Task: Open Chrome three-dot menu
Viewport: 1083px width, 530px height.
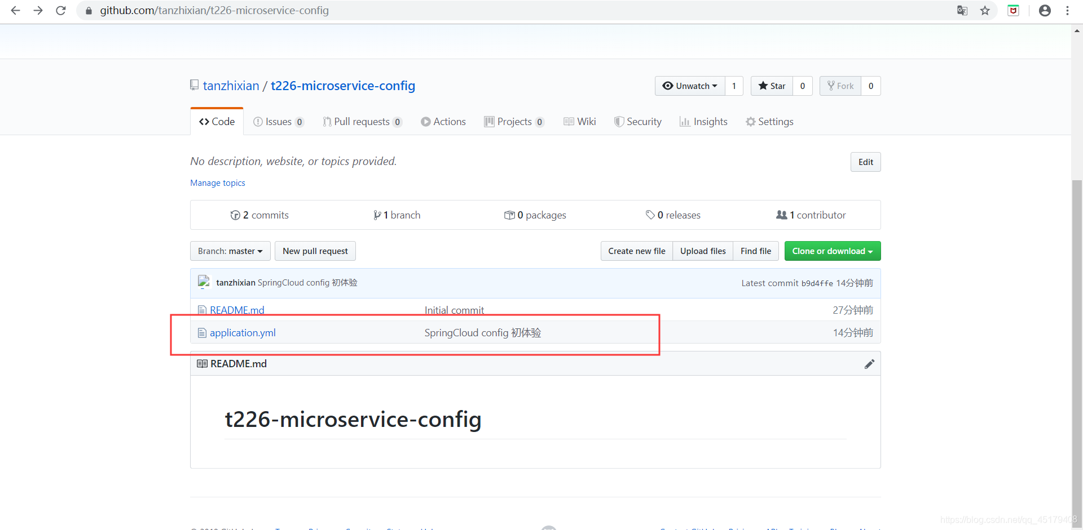Action: point(1067,10)
